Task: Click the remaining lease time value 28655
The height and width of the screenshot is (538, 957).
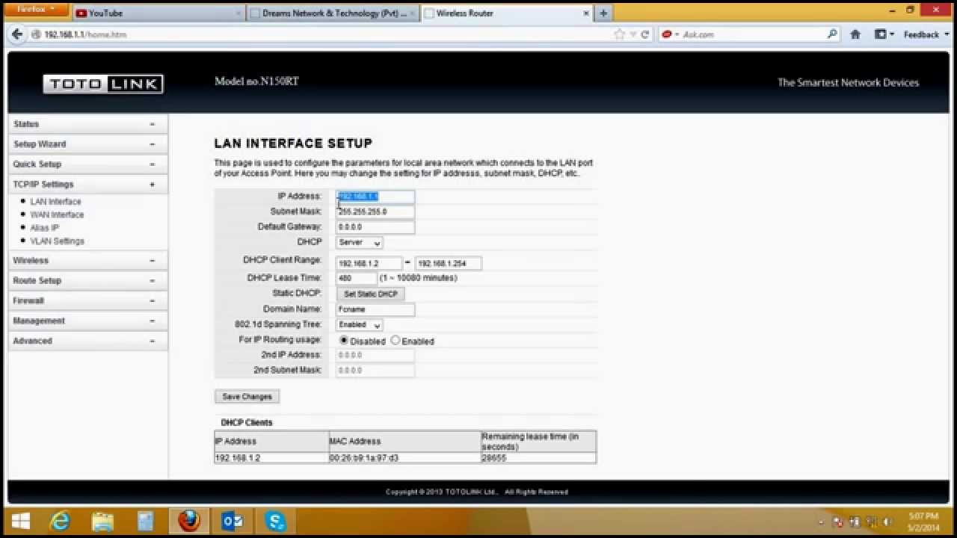Action: click(x=494, y=458)
